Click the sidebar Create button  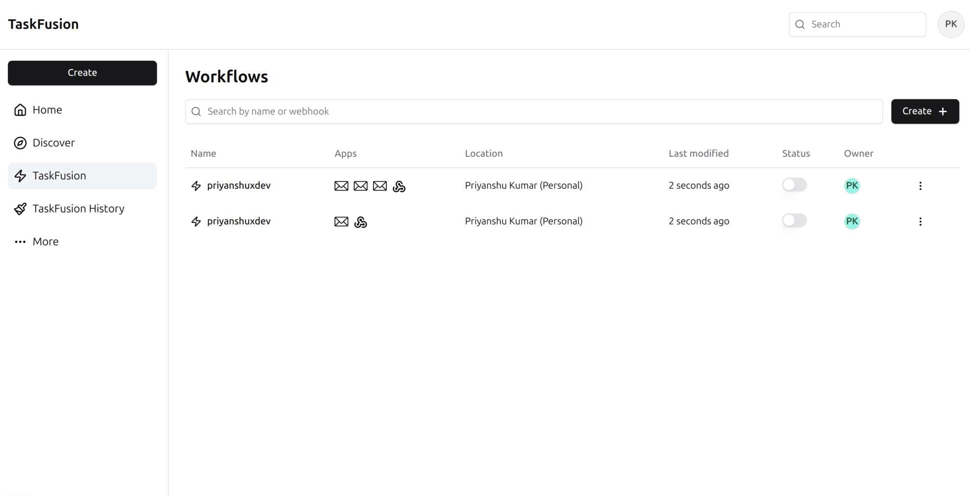(82, 73)
